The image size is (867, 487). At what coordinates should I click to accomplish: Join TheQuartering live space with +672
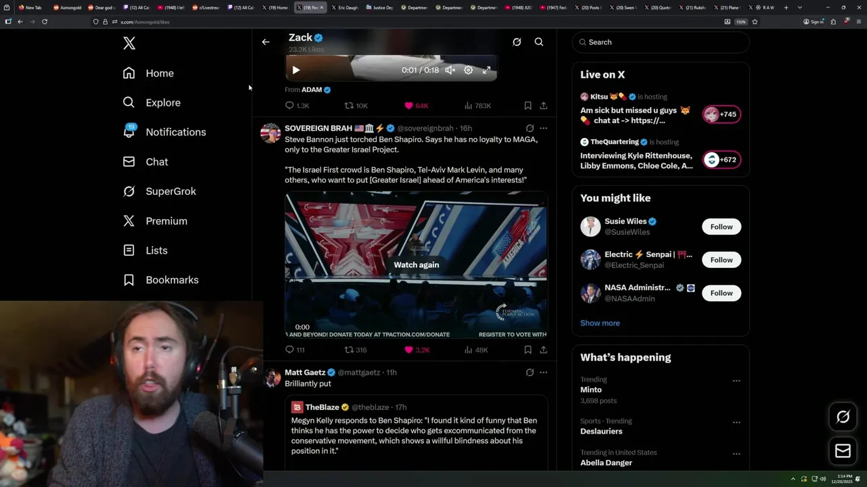[x=721, y=160]
